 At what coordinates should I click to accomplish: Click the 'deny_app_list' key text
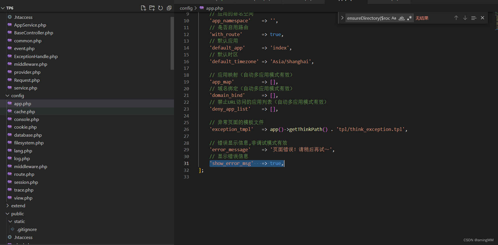pos(230,109)
